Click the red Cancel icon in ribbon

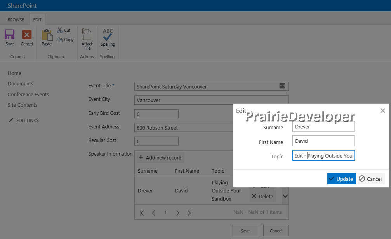click(x=27, y=35)
